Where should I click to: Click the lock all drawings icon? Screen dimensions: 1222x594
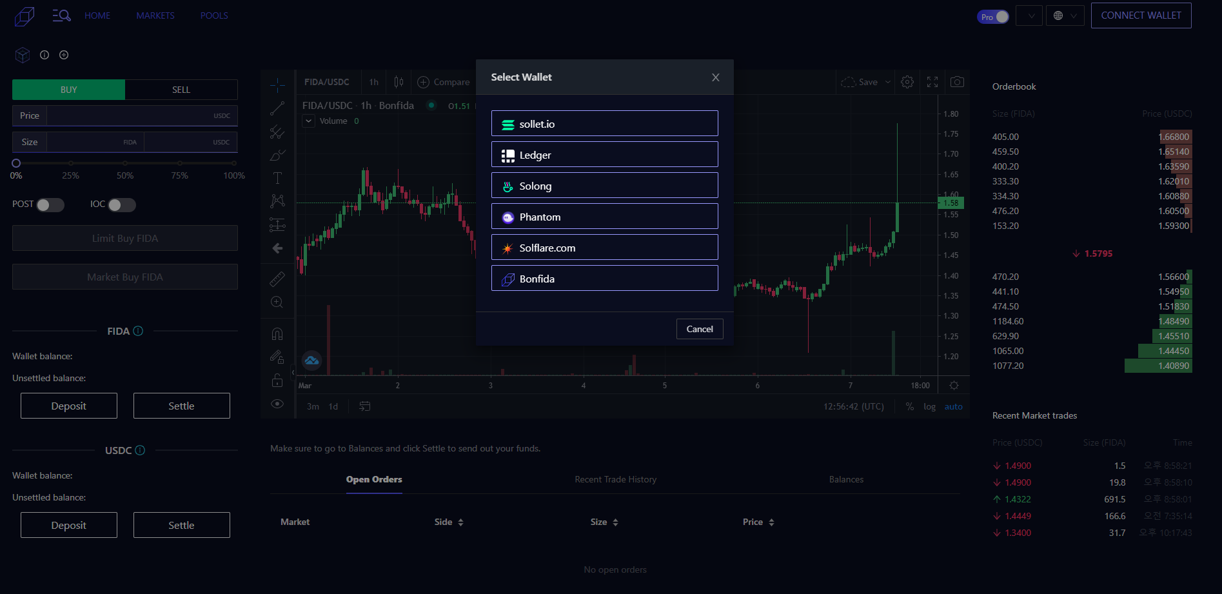[x=277, y=381]
